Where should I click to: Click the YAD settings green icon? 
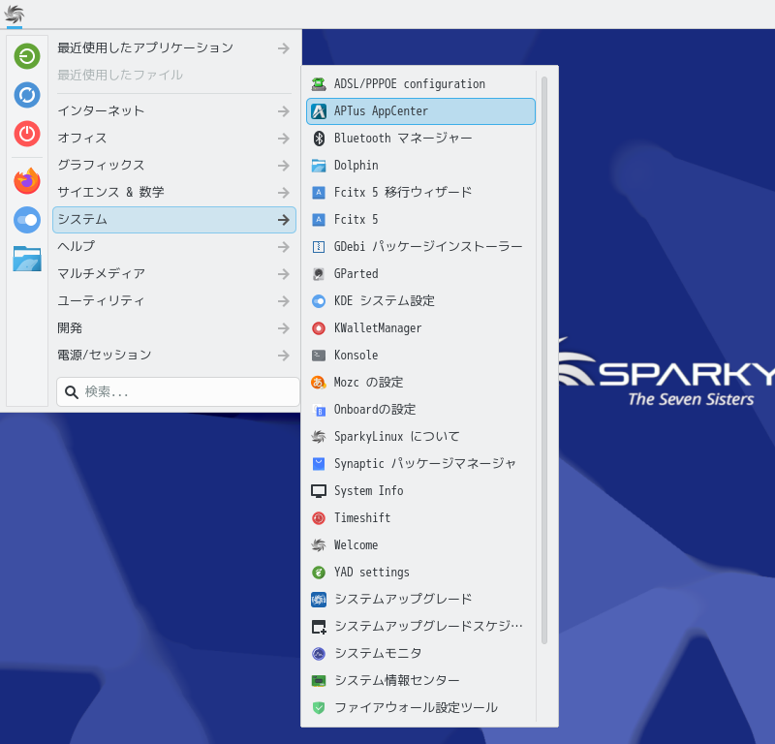tap(319, 573)
